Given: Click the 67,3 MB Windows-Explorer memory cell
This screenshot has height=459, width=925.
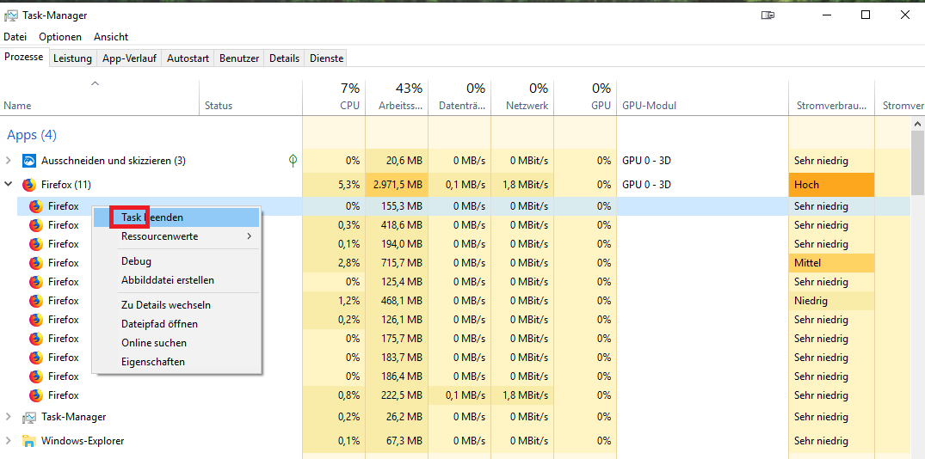Looking at the screenshot, I should click(397, 441).
